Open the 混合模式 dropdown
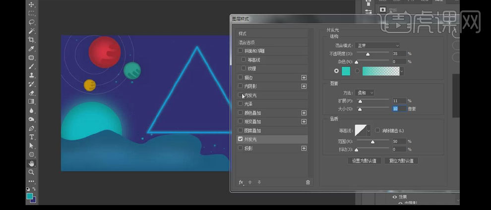The width and height of the screenshot is (491, 210). [377, 46]
